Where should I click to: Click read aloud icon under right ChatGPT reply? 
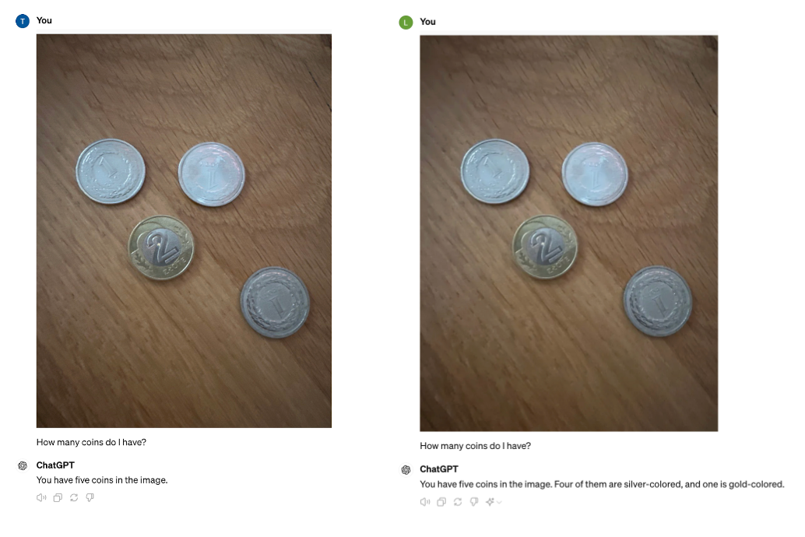[424, 501]
